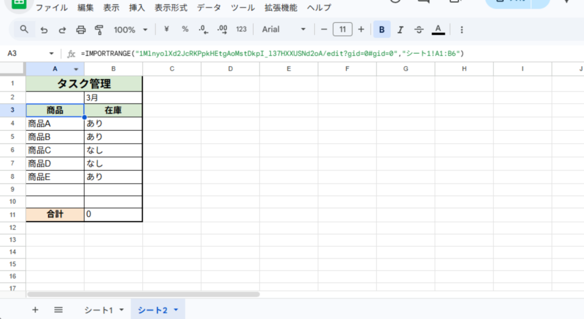584x319 pixels.
Task: Open the text color picker
Action: point(438,29)
